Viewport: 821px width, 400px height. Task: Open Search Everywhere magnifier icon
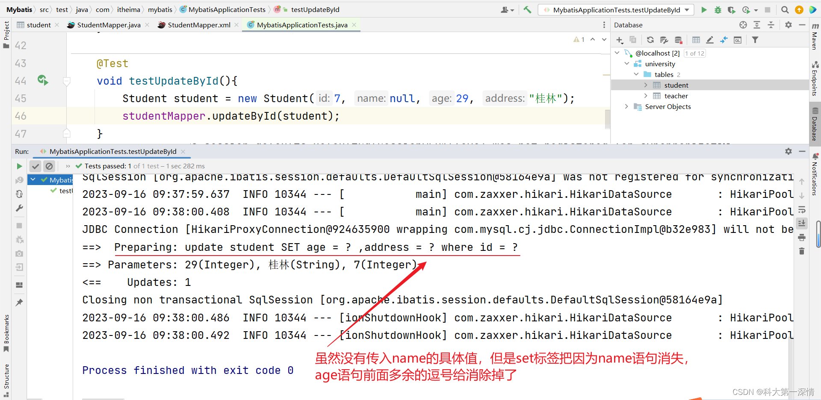(x=785, y=10)
